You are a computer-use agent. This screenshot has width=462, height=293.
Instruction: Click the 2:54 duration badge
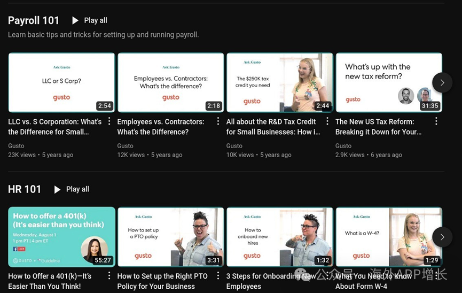(105, 106)
